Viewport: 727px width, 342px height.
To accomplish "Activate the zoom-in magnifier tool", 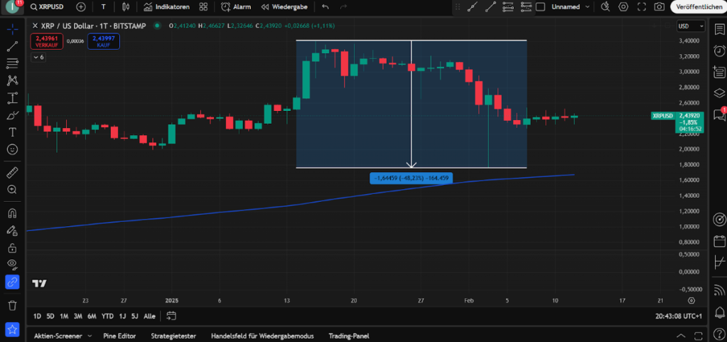I will tap(13, 189).
